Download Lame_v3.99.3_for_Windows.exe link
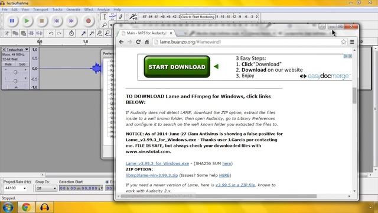This screenshot has height=213, width=378. pyautogui.click(x=157, y=163)
